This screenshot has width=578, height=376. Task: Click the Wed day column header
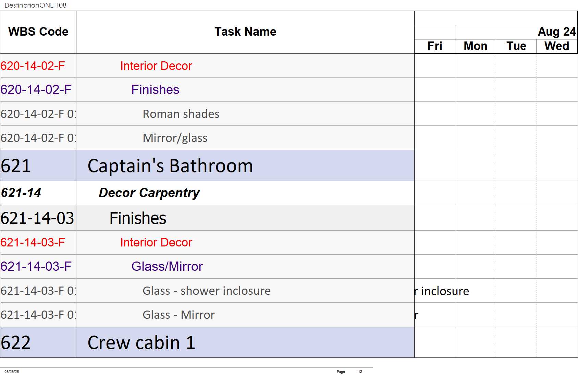point(557,46)
